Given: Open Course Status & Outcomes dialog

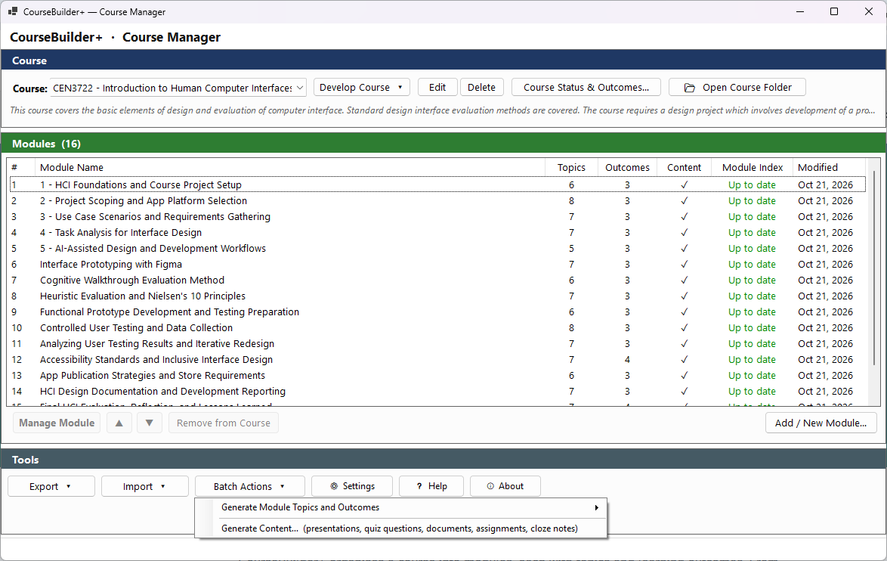Looking at the screenshot, I should (x=586, y=87).
